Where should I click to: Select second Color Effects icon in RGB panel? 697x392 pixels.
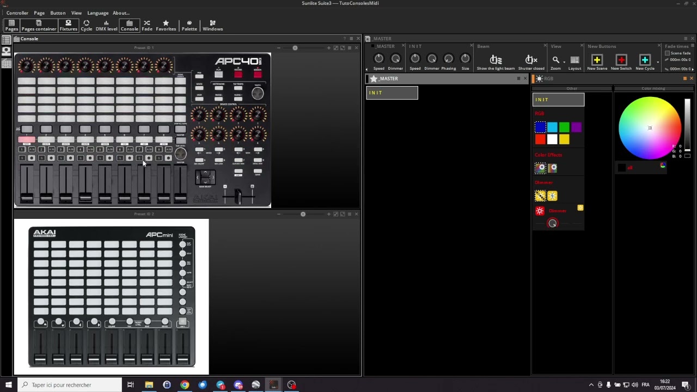click(x=552, y=168)
